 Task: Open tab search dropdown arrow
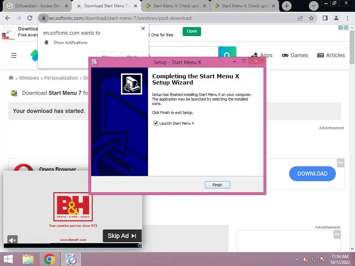(313, 6)
